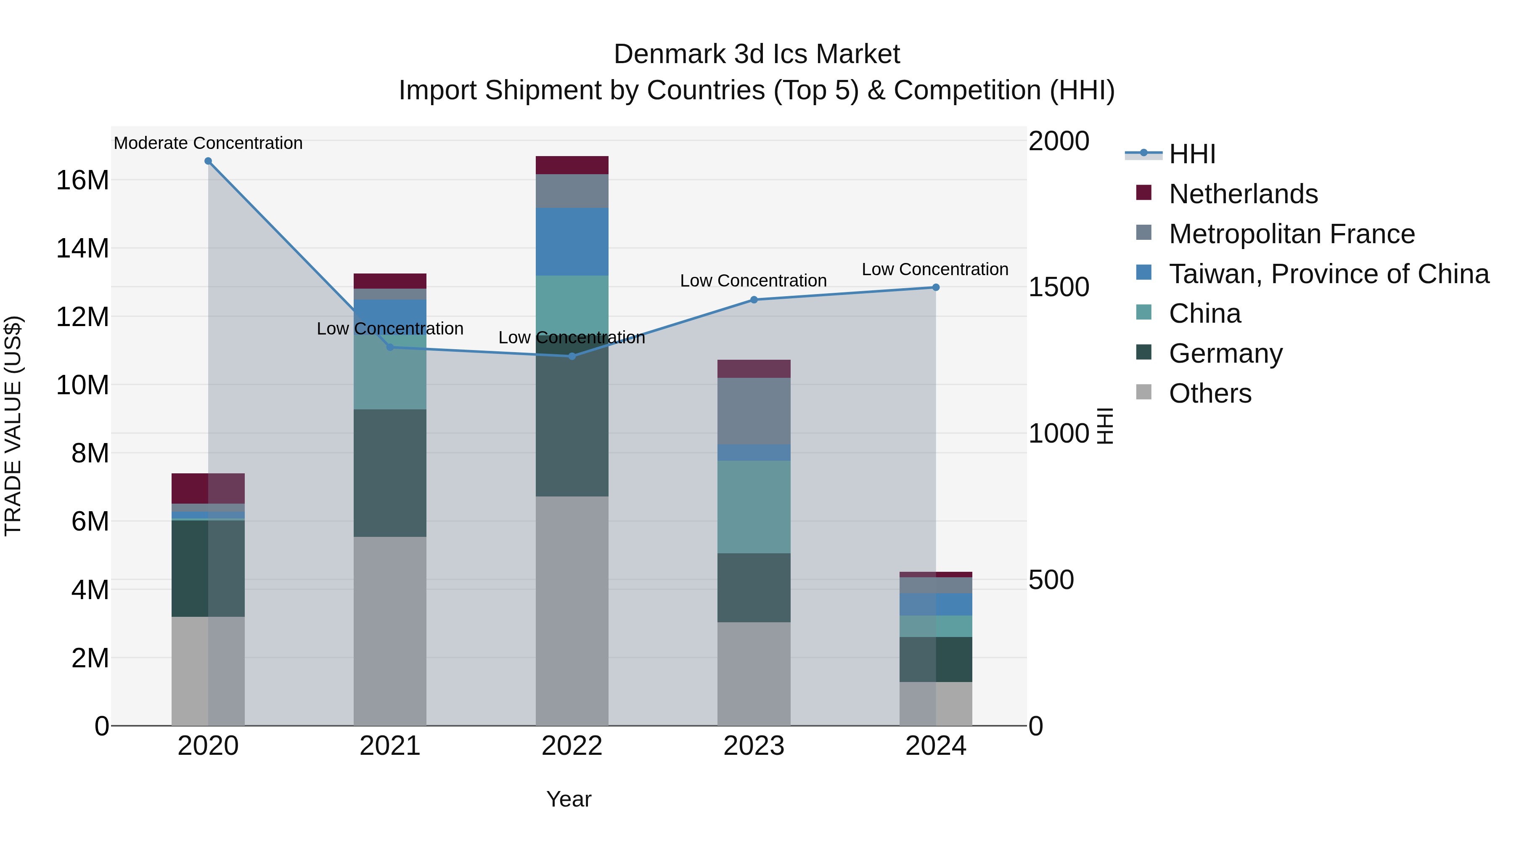Click the TRADE VALUE (US$) axis title

point(13,426)
